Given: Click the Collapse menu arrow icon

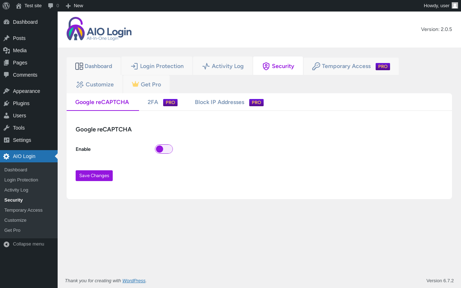Looking at the screenshot, I should [6, 244].
